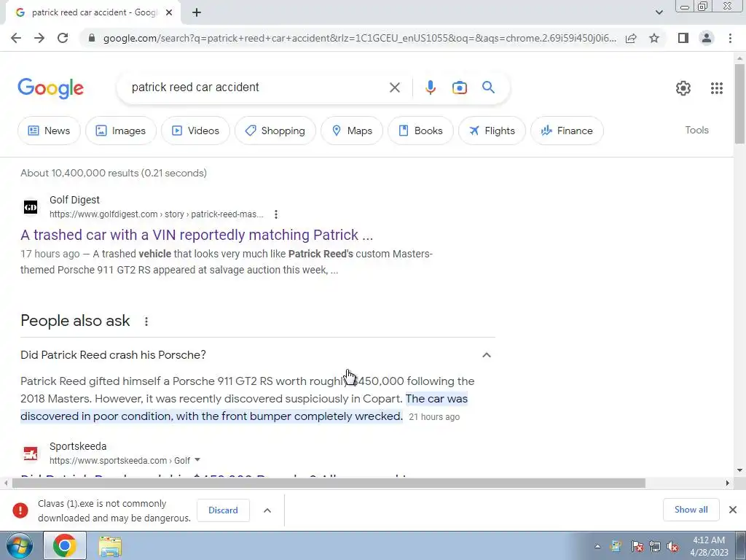Image resolution: width=746 pixels, height=560 pixels.
Task: Click the address bar URL
Action: 360,38
